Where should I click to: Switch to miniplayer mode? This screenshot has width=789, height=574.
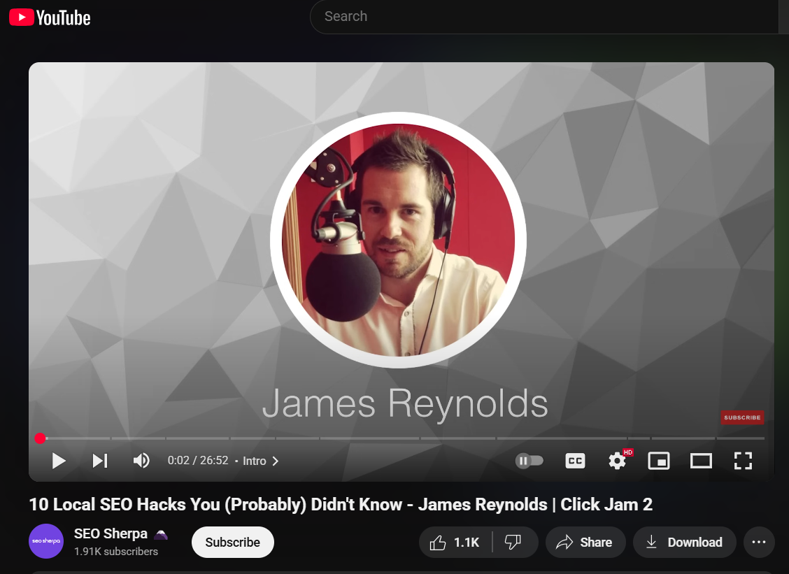pos(659,461)
